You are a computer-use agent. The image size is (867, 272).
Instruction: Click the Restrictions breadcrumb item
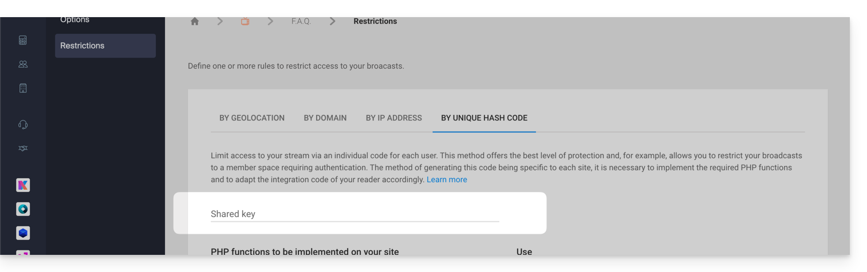pos(375,21)
